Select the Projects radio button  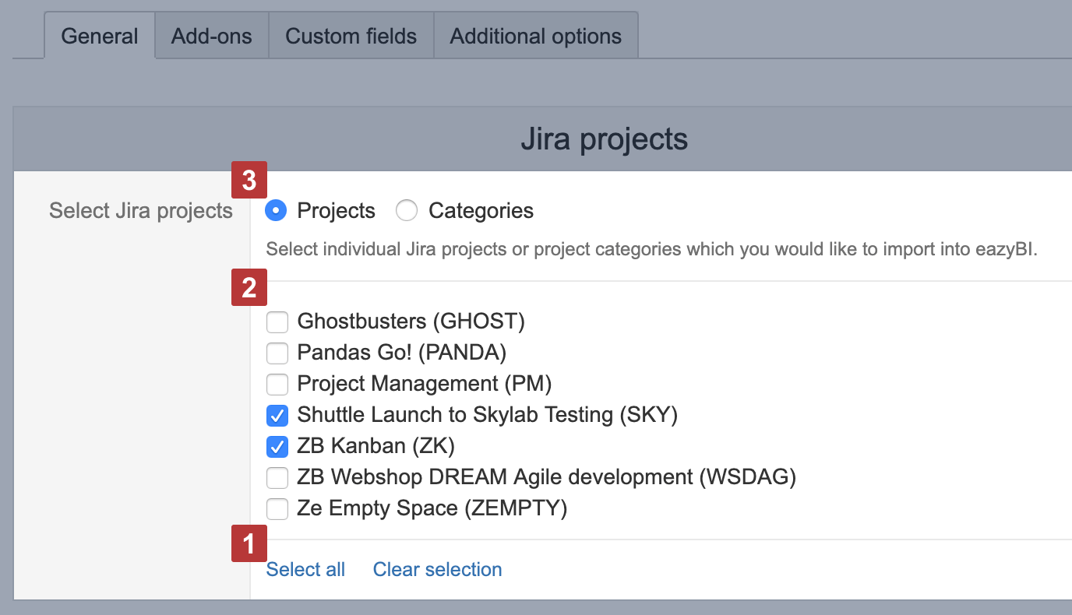coord(277,211)
